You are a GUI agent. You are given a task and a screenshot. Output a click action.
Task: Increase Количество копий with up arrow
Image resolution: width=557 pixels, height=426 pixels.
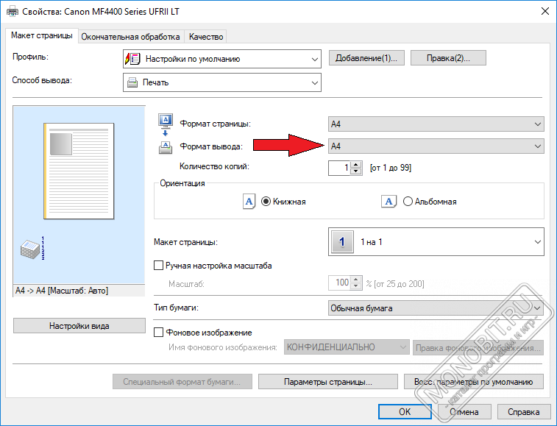click(356, 165)
